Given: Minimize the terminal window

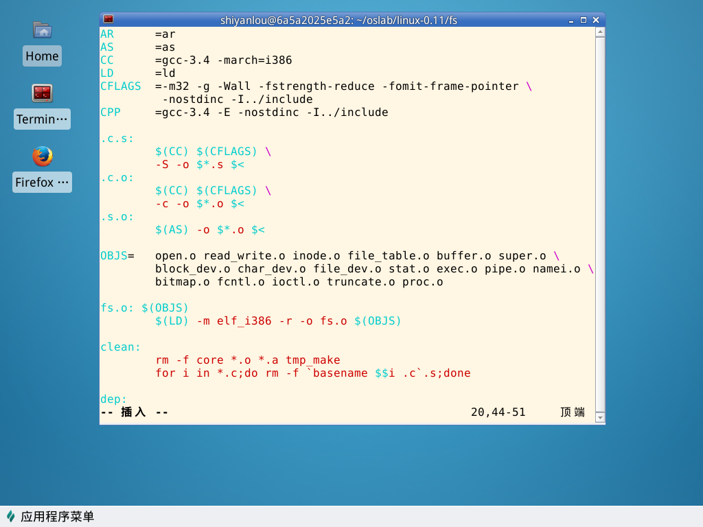Looking at the screenshot, I should (x=571, y=21).
